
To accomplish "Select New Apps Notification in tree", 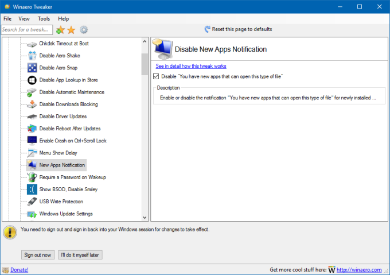I will tap(62, 165).
